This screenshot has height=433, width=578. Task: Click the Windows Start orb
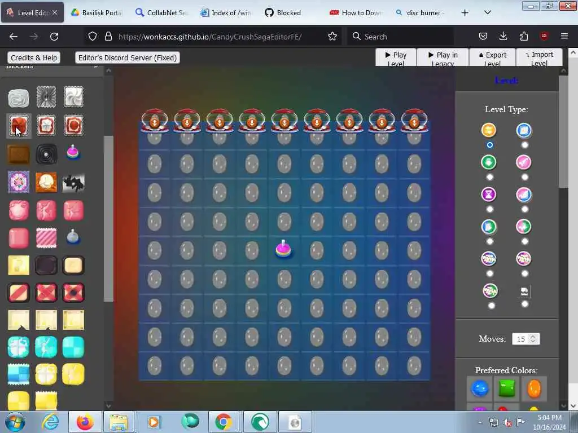[x=15, y=422]
